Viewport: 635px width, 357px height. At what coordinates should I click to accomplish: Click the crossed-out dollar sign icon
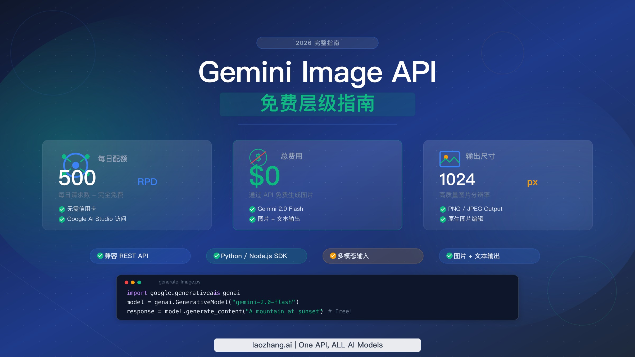258,158
